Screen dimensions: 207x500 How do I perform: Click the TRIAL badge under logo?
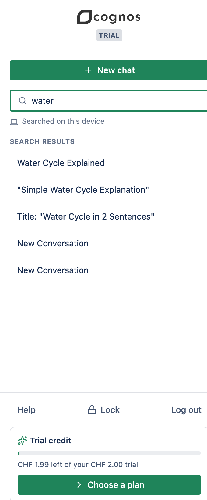[x=109, y=35]
